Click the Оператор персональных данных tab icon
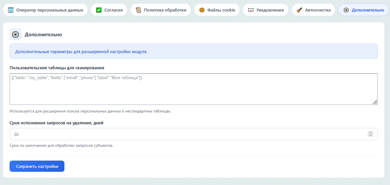390x185 pixels. (11, 10)
